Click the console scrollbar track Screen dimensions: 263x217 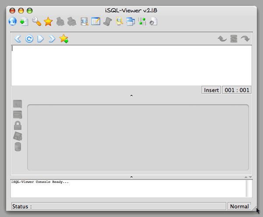(x=249, y=189)
